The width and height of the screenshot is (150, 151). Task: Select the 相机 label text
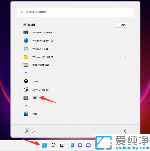pos(35,98)
